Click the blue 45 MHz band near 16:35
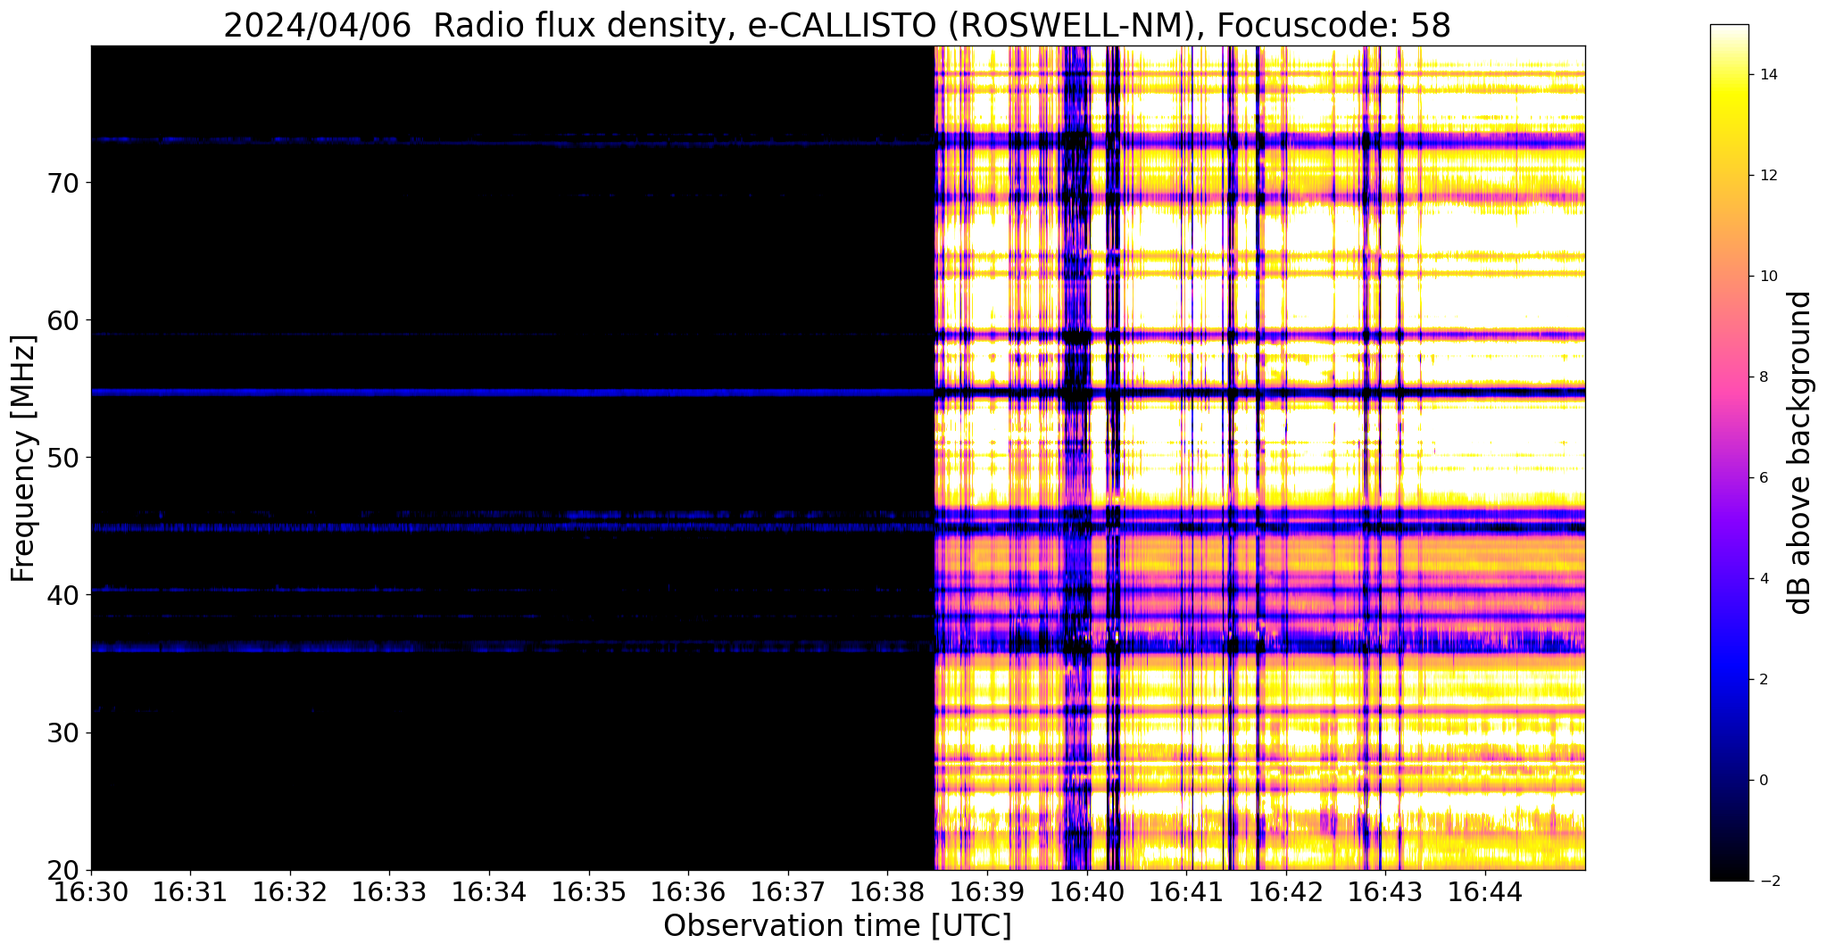Viewport: 1827px width, 952px height. [589, 527]
